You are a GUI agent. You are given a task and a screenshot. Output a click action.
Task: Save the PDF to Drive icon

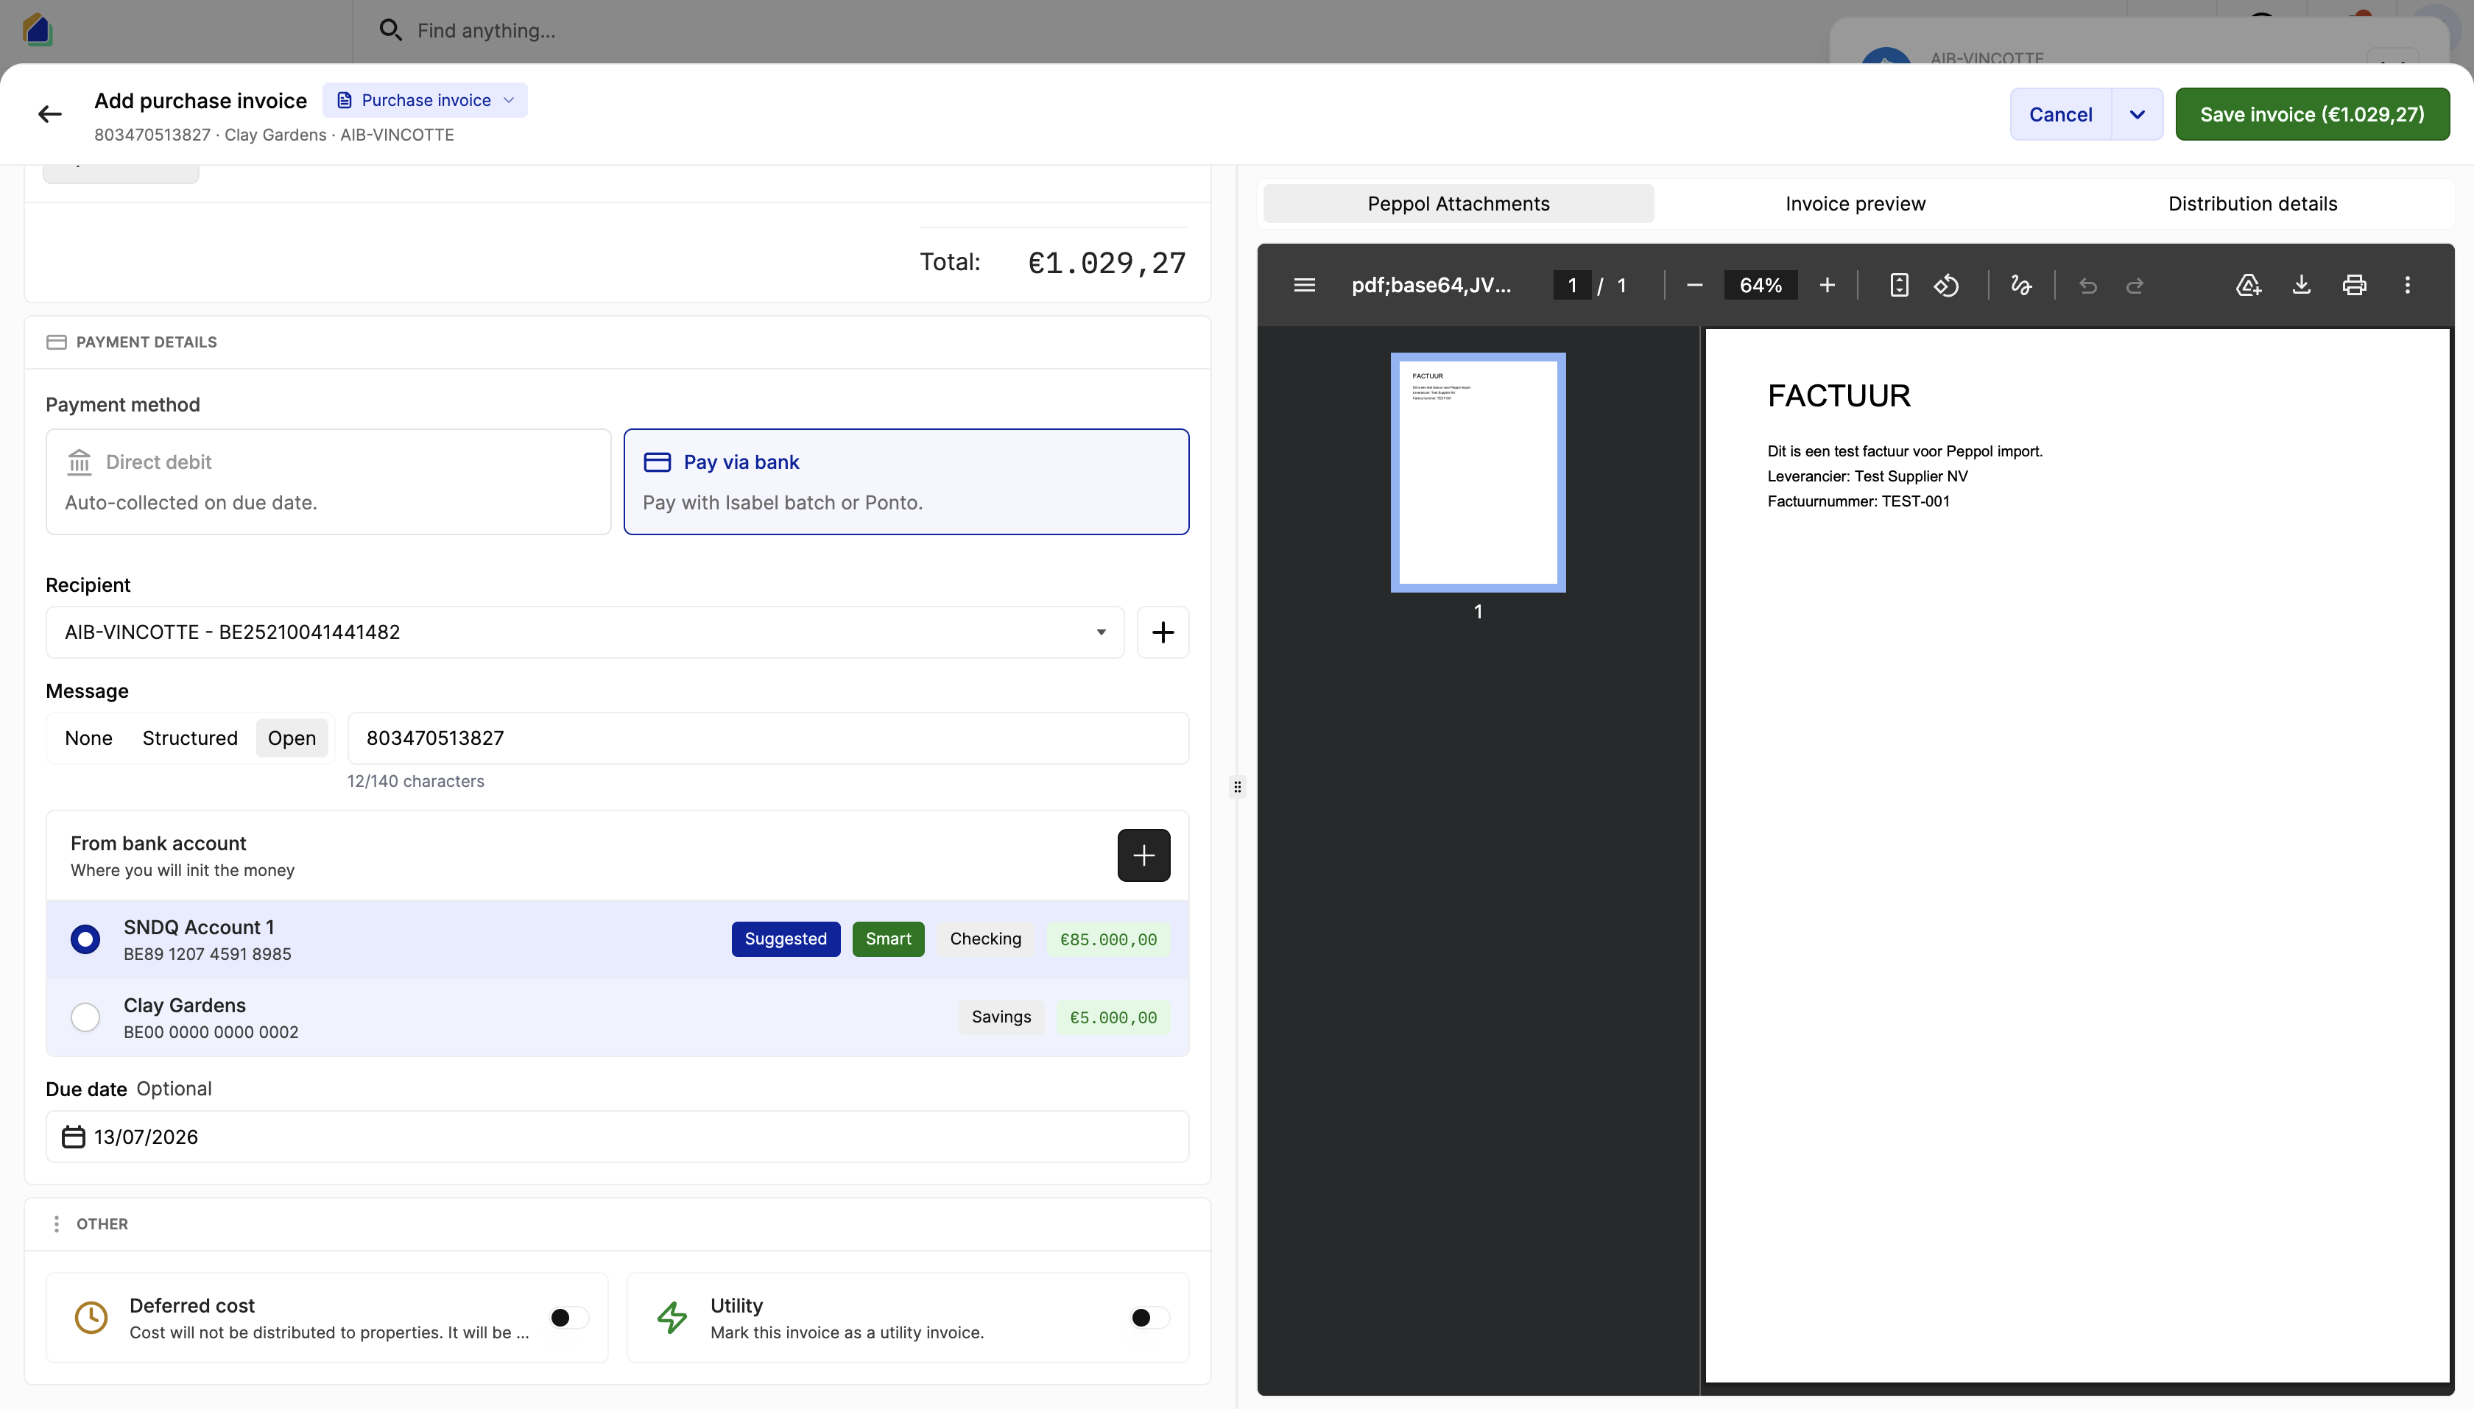(2249, 286)
